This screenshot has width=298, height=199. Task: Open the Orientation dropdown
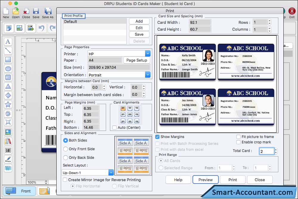[148, 75]
